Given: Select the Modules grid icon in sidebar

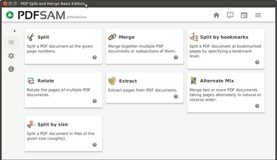Looking at the screenshot, I should coord(11,42).
